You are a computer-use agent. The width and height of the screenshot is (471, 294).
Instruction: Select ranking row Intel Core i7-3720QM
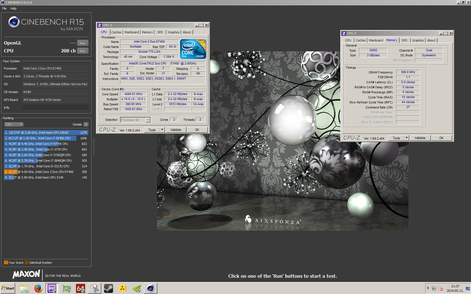(46, 155)
